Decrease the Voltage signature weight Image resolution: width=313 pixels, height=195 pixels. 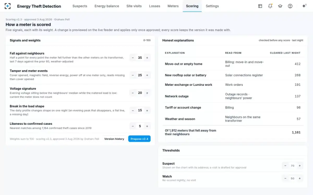(133, 93)
